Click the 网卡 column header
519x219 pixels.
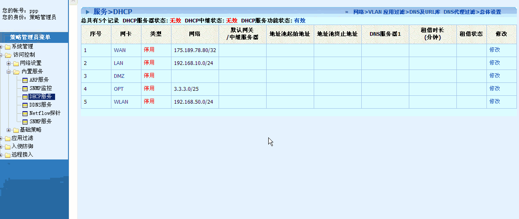click(x=126, y=34)
